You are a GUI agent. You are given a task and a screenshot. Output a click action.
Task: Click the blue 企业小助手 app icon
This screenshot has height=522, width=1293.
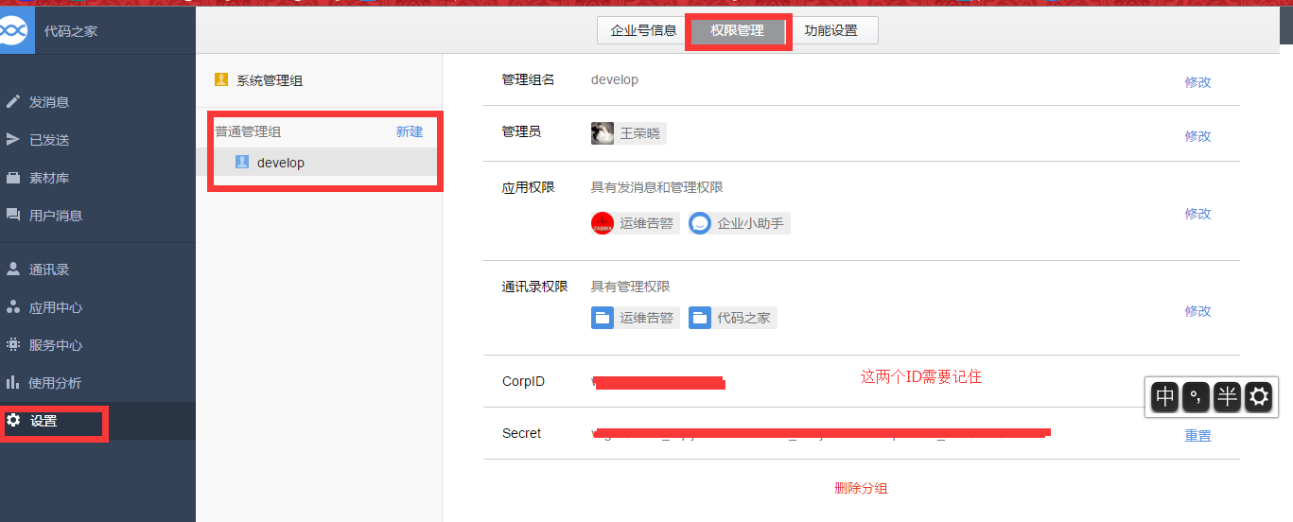click(x=700, y=223)
